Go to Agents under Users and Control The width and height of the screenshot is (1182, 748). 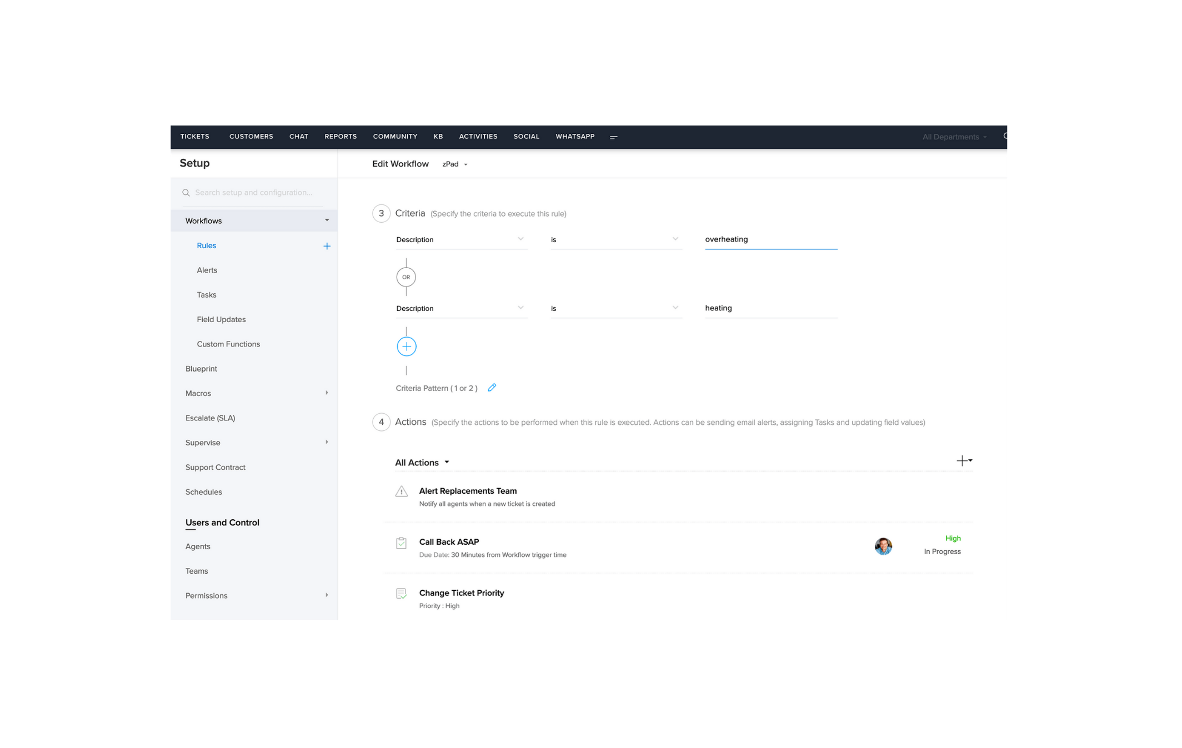click(198, 546)
